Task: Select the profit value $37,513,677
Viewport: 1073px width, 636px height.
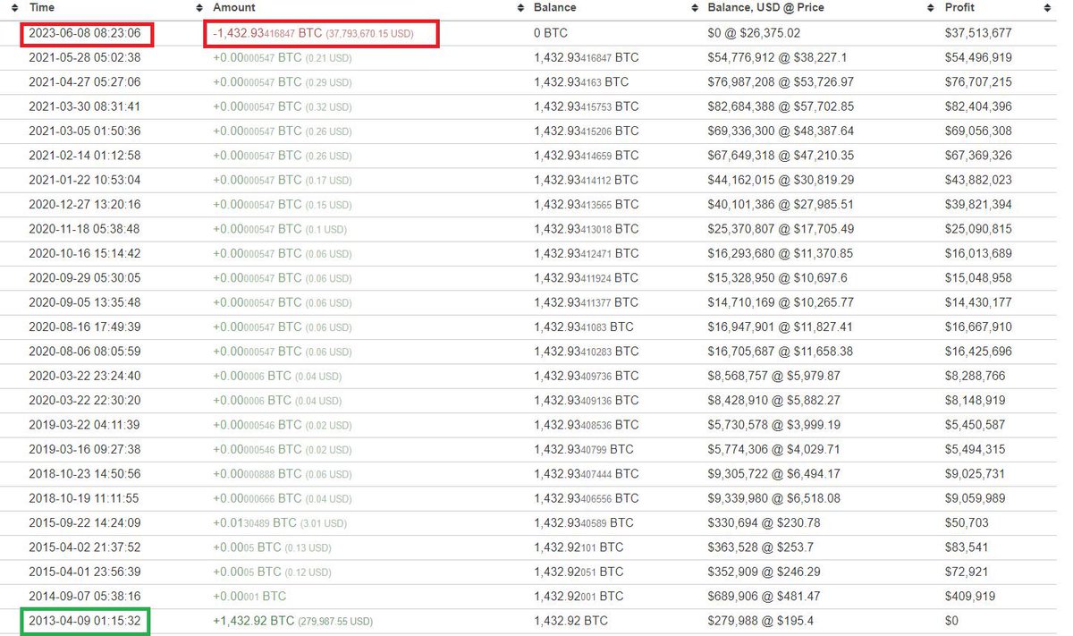Action: tap(978, 33)
